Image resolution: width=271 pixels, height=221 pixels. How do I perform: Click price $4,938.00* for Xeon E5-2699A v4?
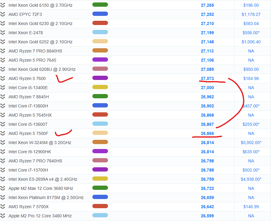251,179
